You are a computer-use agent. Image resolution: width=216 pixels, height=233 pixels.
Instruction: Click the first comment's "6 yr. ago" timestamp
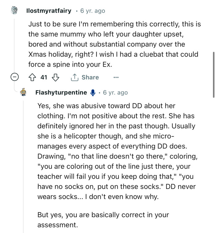tap(93, 11)
